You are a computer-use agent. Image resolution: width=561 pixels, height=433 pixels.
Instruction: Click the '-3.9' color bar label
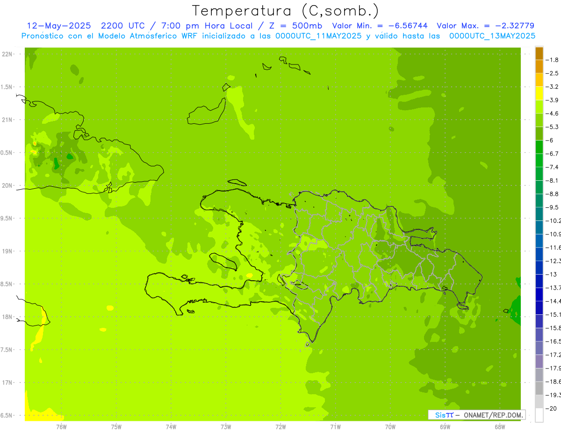pos(553,100)
